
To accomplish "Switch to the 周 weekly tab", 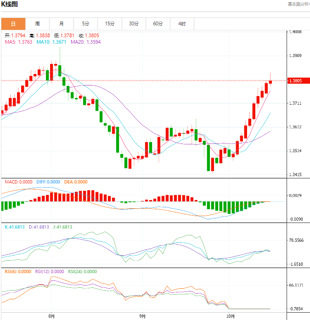I will click(37, 23).
